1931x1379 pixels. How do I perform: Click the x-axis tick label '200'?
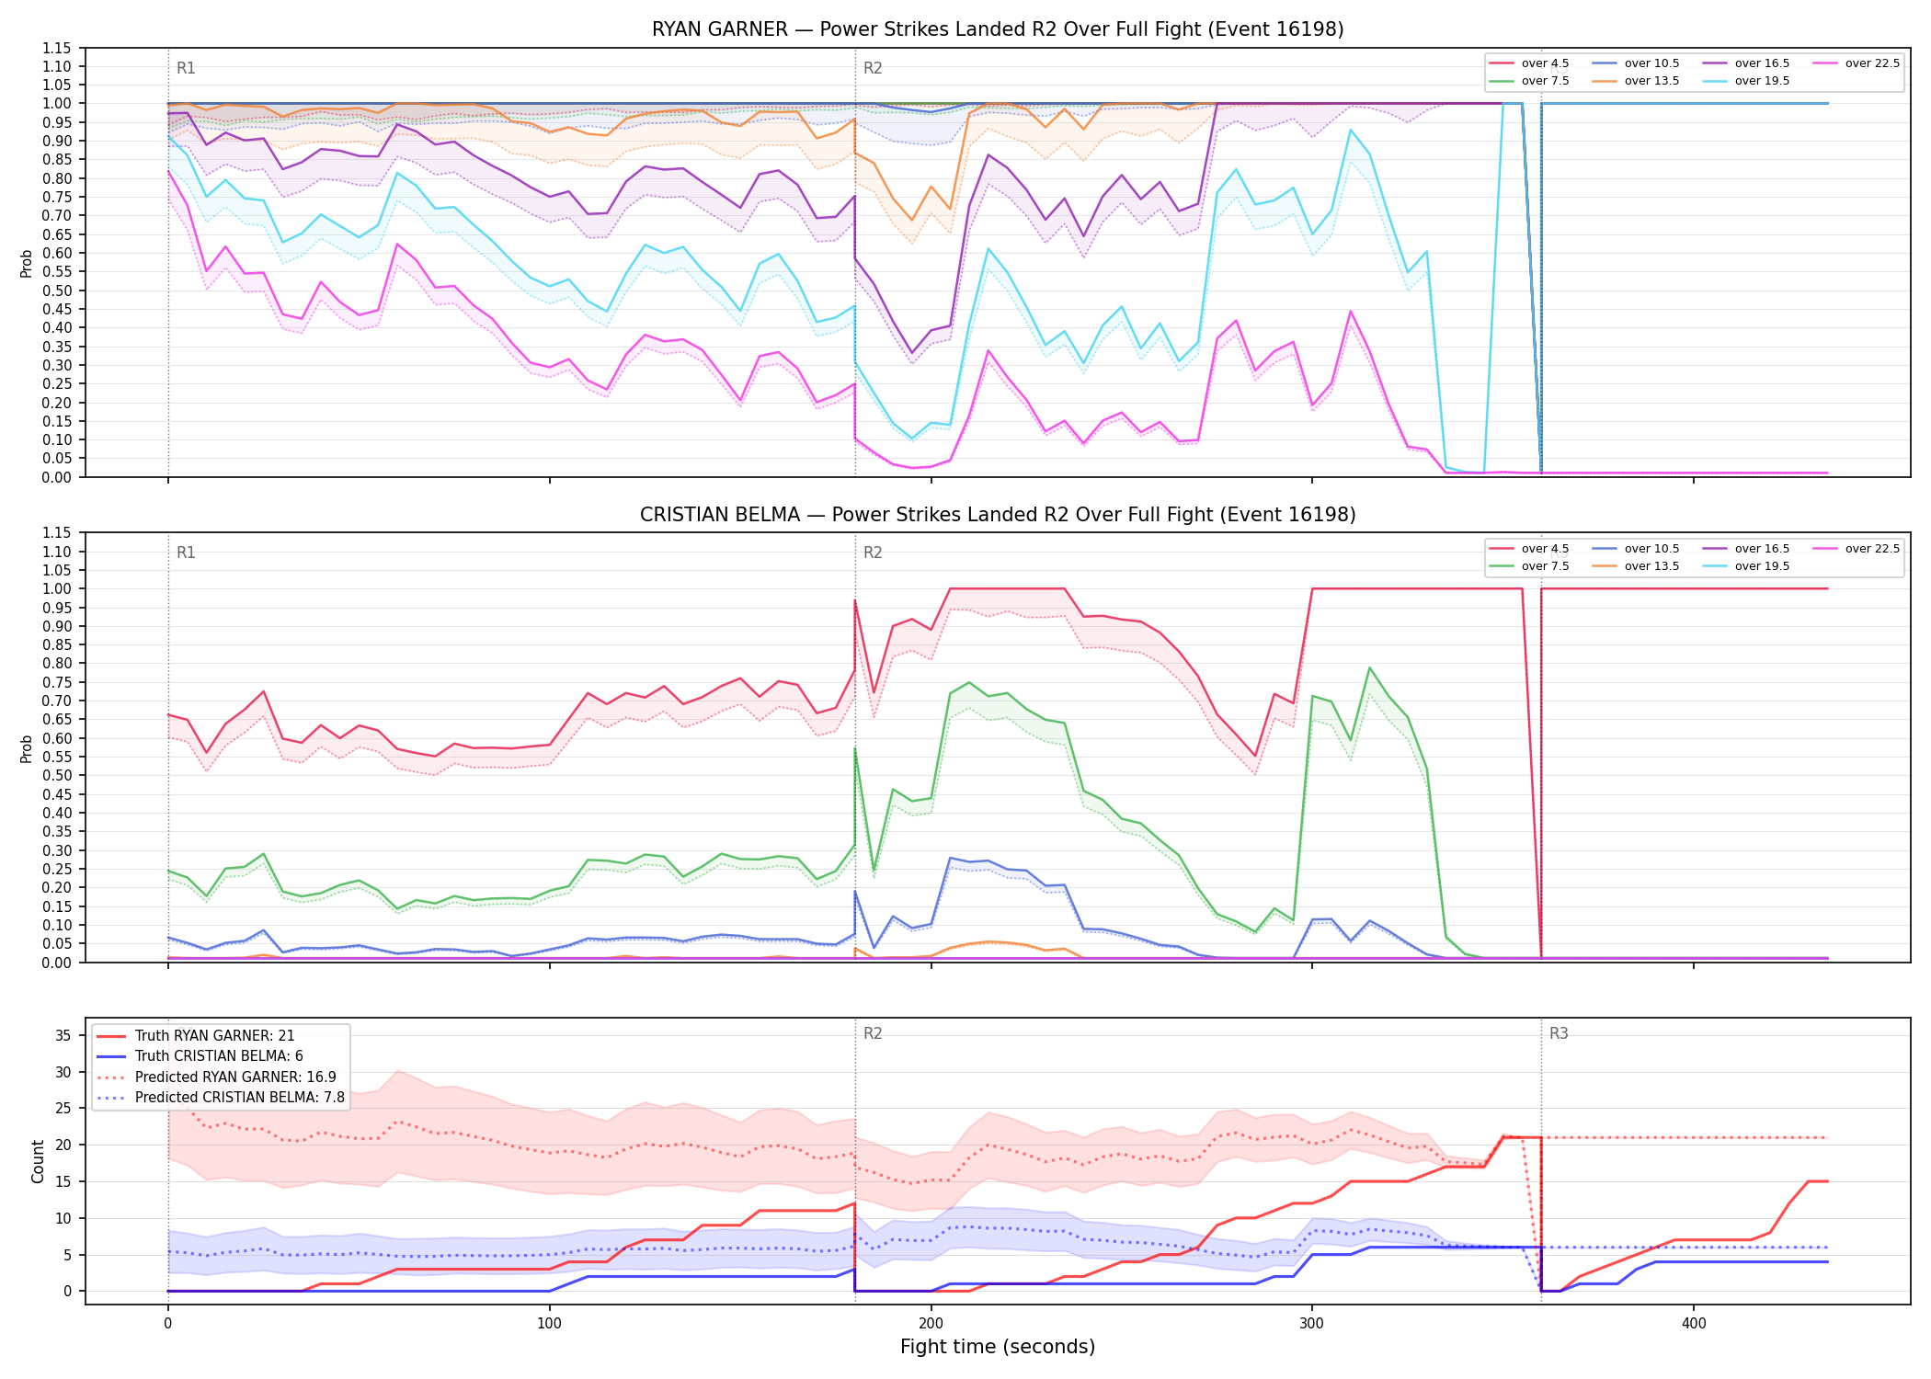pos(931,1324)
